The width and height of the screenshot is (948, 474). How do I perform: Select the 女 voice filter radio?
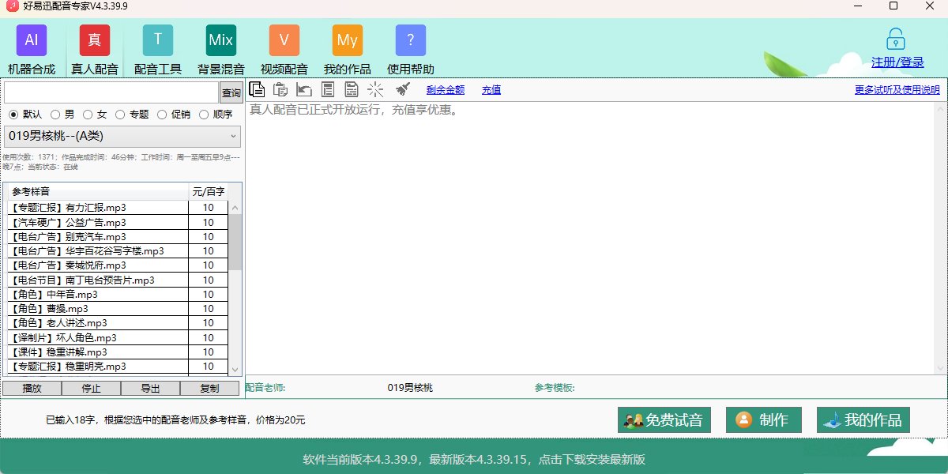coord(87,114)
